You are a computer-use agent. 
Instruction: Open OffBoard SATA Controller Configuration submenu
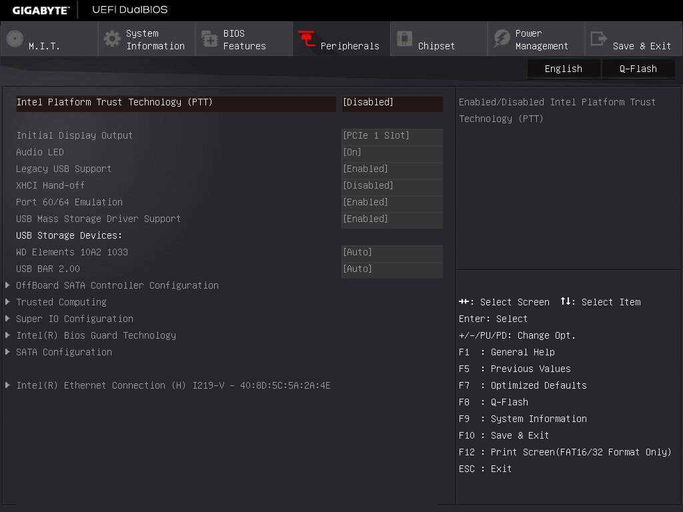pos(117,285)
